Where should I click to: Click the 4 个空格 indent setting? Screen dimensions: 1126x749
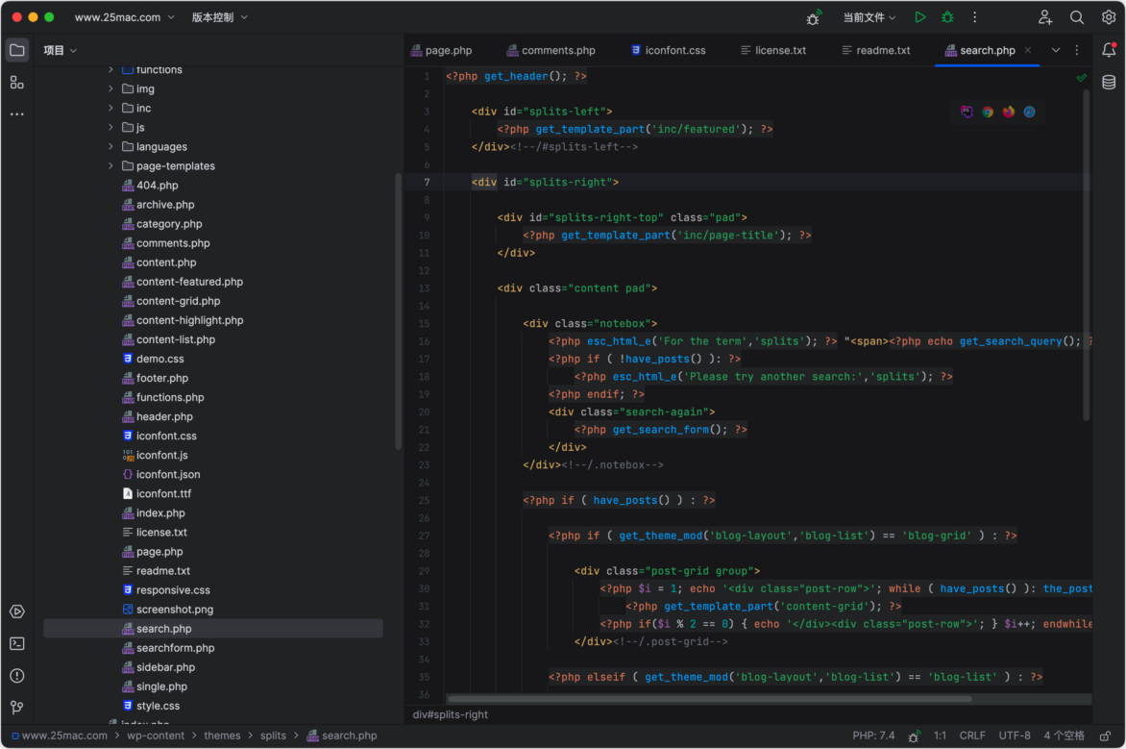[x=1064, y=736]
